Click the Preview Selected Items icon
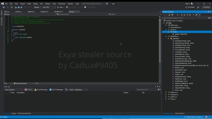 199,15
